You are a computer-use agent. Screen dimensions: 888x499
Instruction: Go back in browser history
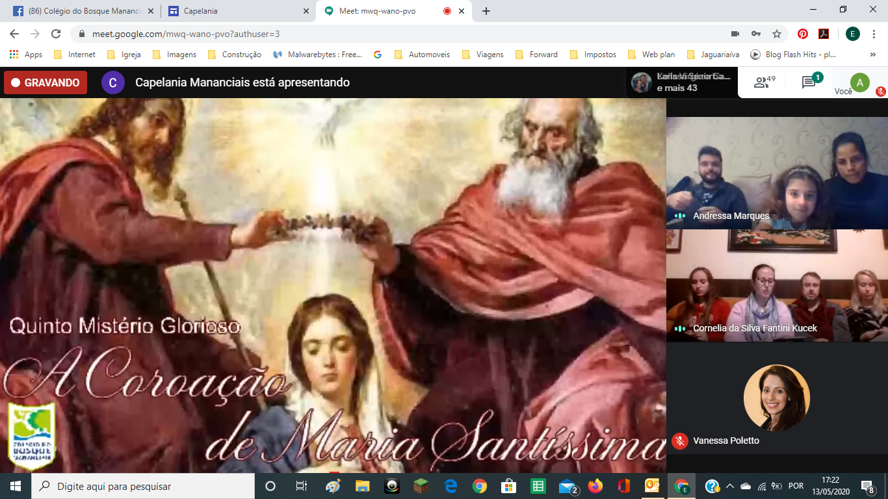(x=14, y=34)
